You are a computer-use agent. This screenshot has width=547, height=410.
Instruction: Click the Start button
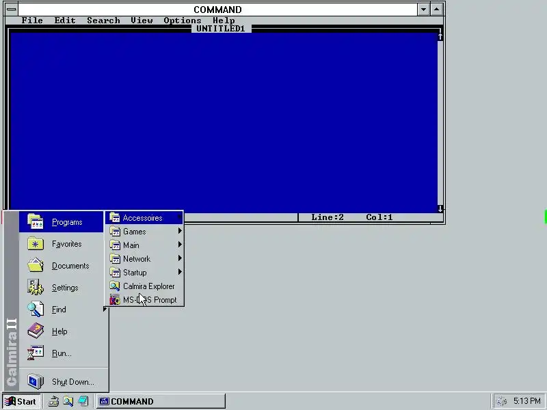(21, 401)
